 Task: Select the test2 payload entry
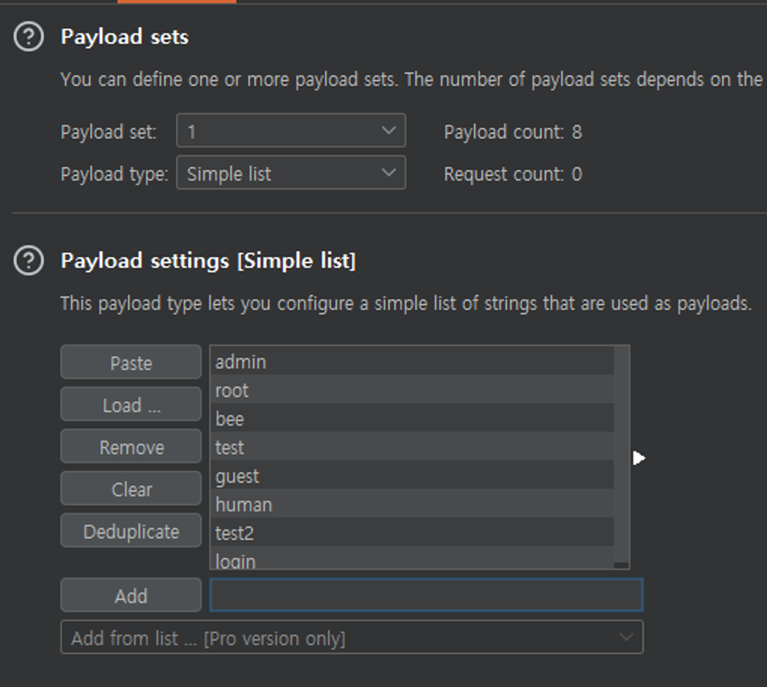pyautogui.click(x=412, y=532)
